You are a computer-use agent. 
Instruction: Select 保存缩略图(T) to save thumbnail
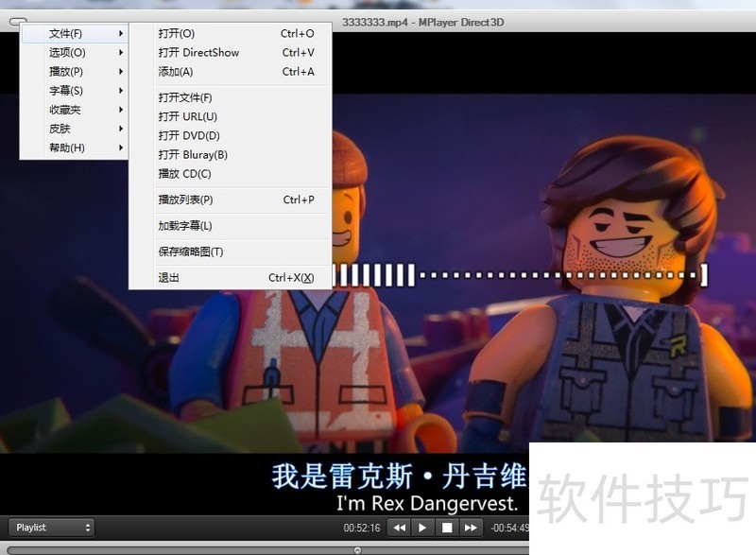point(231,251)
